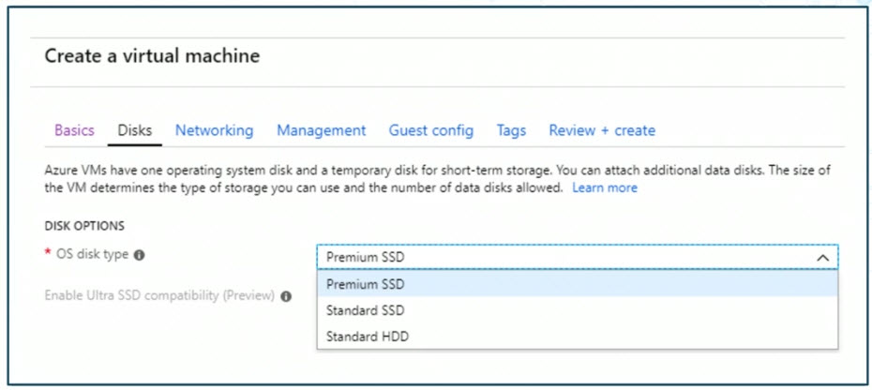Viewport: 872px width, 390px height.
Task: Click the DISK OPTIONS section label
Action: pos(84,226)
